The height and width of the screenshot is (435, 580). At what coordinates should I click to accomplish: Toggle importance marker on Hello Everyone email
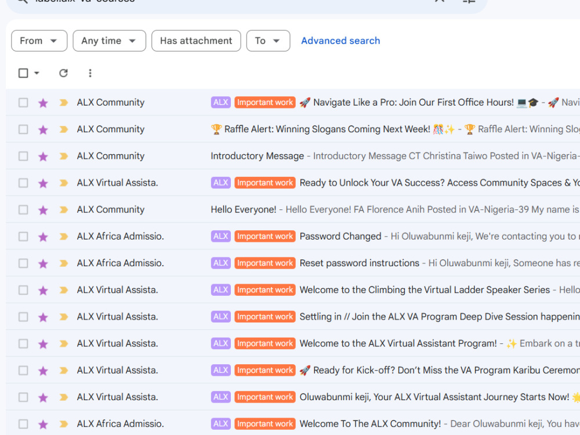(x=64, y=210)
